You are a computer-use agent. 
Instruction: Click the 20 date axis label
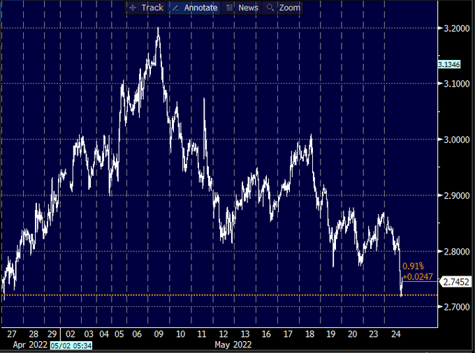point(352,334)
